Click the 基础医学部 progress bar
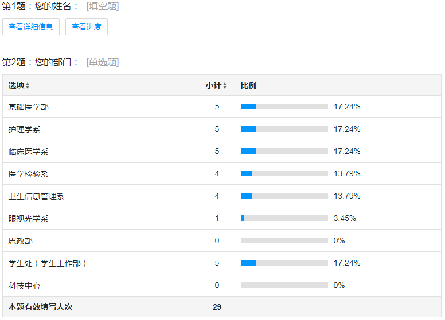Viewport: 445px width, 320px height. click(284, 106)
